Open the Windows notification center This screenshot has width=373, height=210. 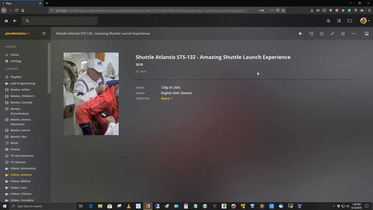click(367, 206)
